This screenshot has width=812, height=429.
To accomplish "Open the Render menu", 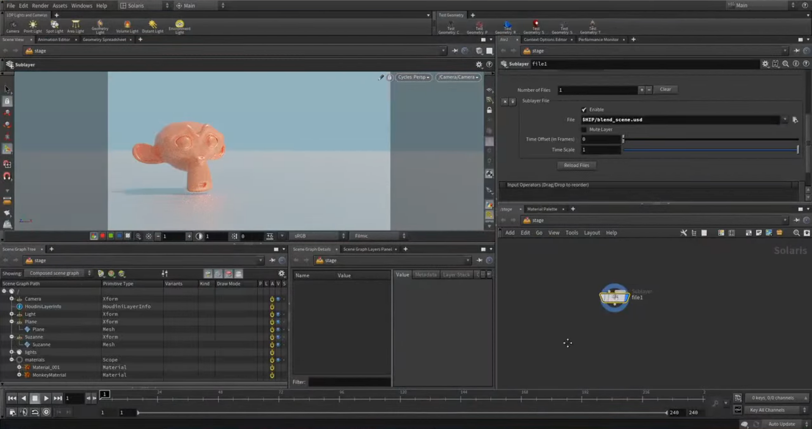I will pyautogui.click(x=40, y=5).
